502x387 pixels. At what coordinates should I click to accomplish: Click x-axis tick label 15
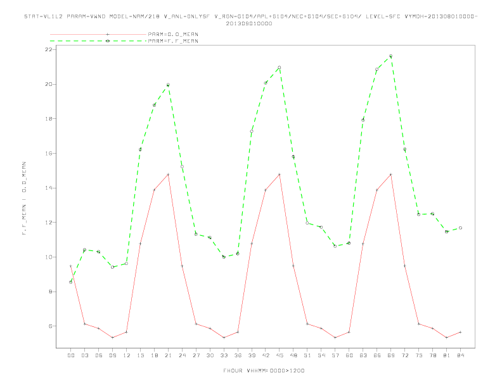[140, 355]
